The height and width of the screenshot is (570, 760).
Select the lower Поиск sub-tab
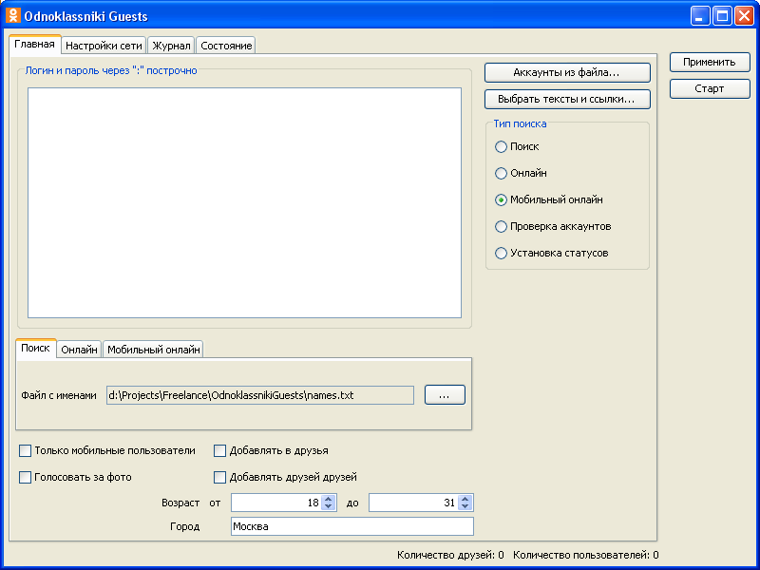(35, 349)
